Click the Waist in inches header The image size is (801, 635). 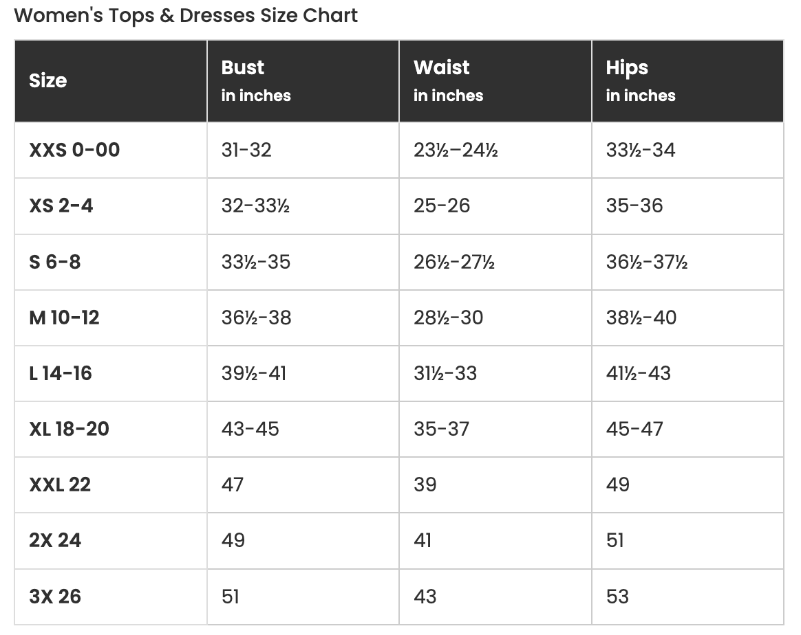click(x=448, y=81)
